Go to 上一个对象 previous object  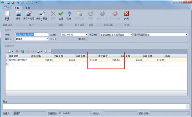(102, 14)
